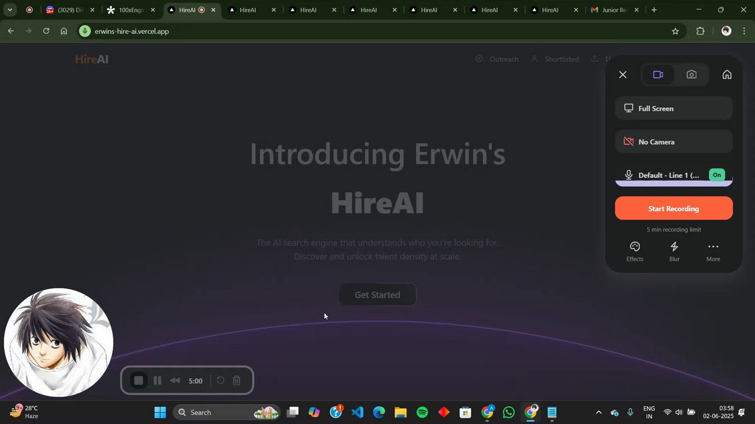Open the Outreach nav link
This screenshot has height=424, width=755.
[x=497, y=59]
